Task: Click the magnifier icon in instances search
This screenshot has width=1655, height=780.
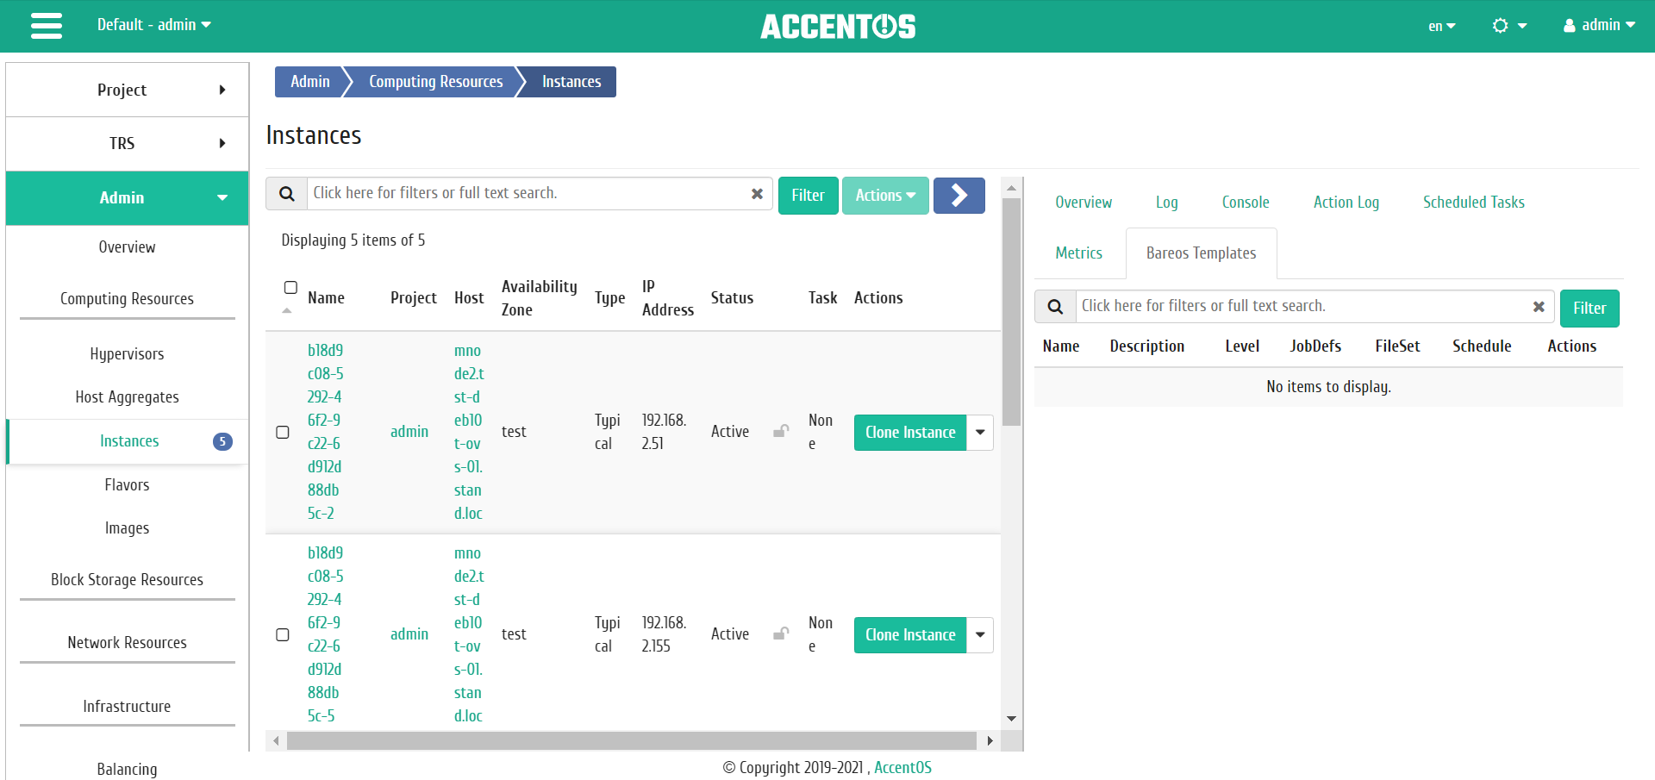Action: coord(287,194)
